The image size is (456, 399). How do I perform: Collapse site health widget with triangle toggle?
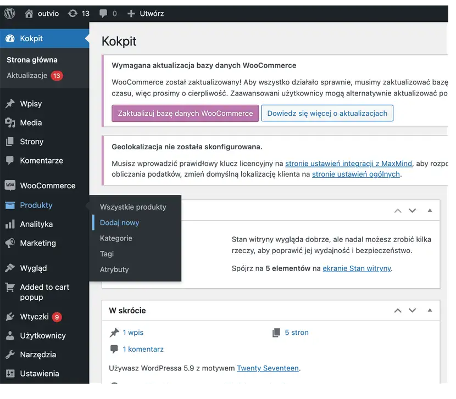(x=430, y=210)
